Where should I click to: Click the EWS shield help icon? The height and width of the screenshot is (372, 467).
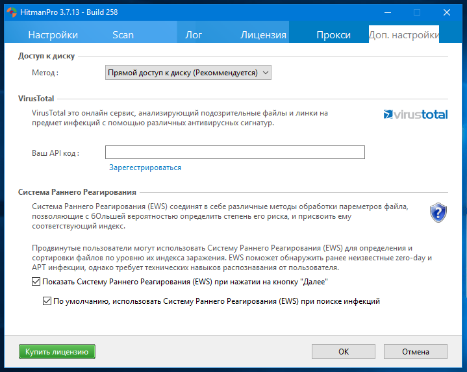point(438,212)
